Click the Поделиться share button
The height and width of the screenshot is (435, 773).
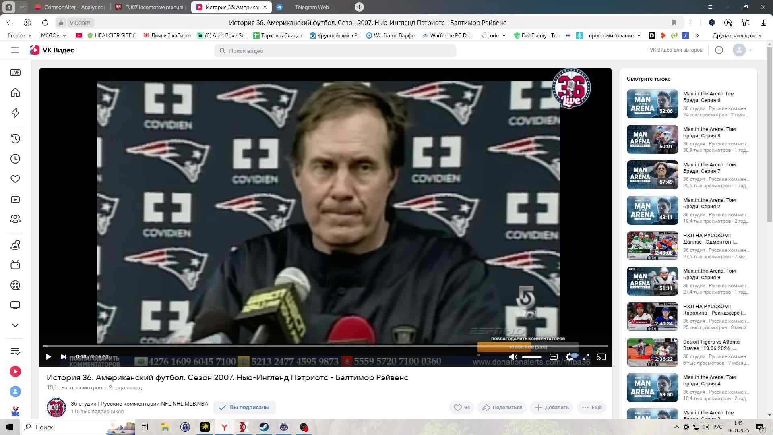(x=502, y=408)
